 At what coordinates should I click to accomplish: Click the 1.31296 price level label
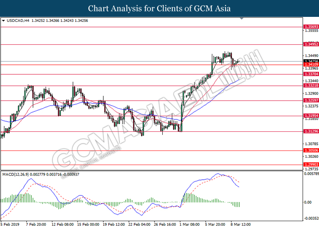coord(311,131)
